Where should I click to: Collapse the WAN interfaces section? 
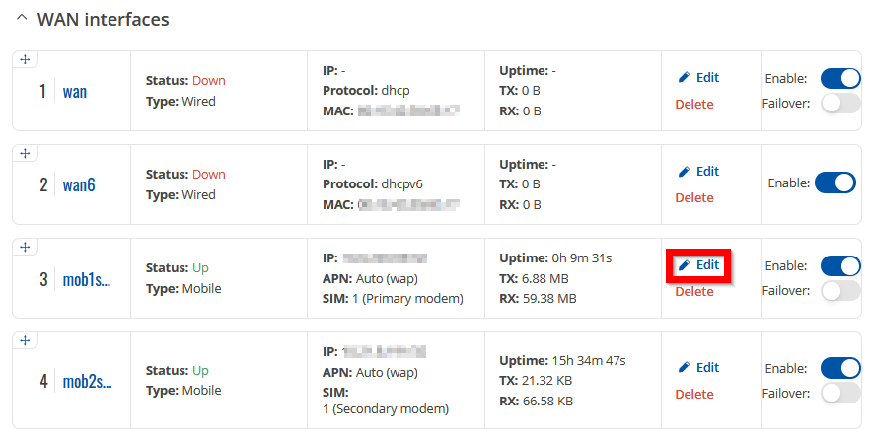(x=22, y=18)
